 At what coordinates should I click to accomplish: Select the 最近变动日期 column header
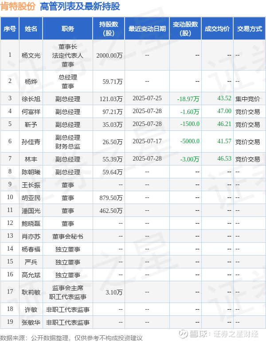(x=147, y=29)
